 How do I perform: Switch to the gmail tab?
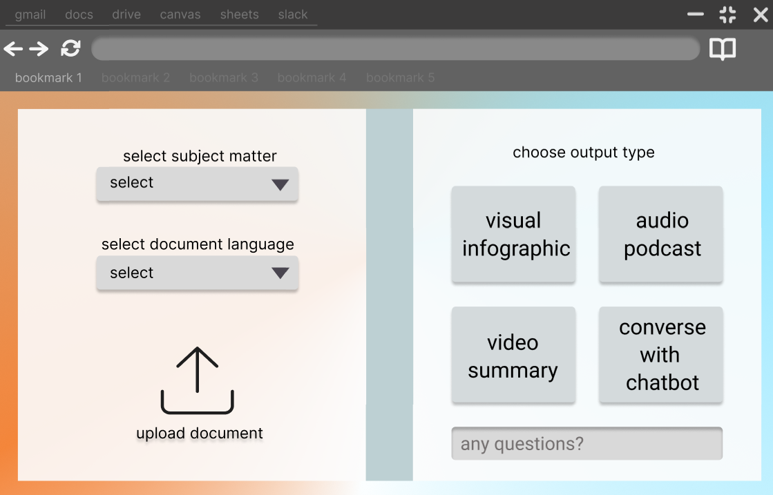click(x=30, y=14)
